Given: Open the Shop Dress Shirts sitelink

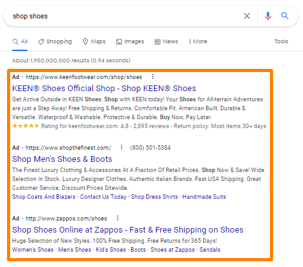Looking at the screenshot, I should [154, 197].
